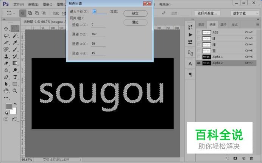Open the 帮助(H) menu
The image size is (262, 163).
[165, 4]
